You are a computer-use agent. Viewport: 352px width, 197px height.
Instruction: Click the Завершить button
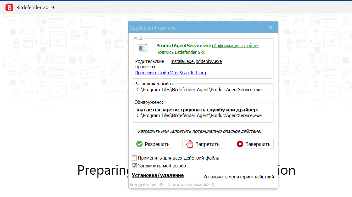tap(253, 144)
